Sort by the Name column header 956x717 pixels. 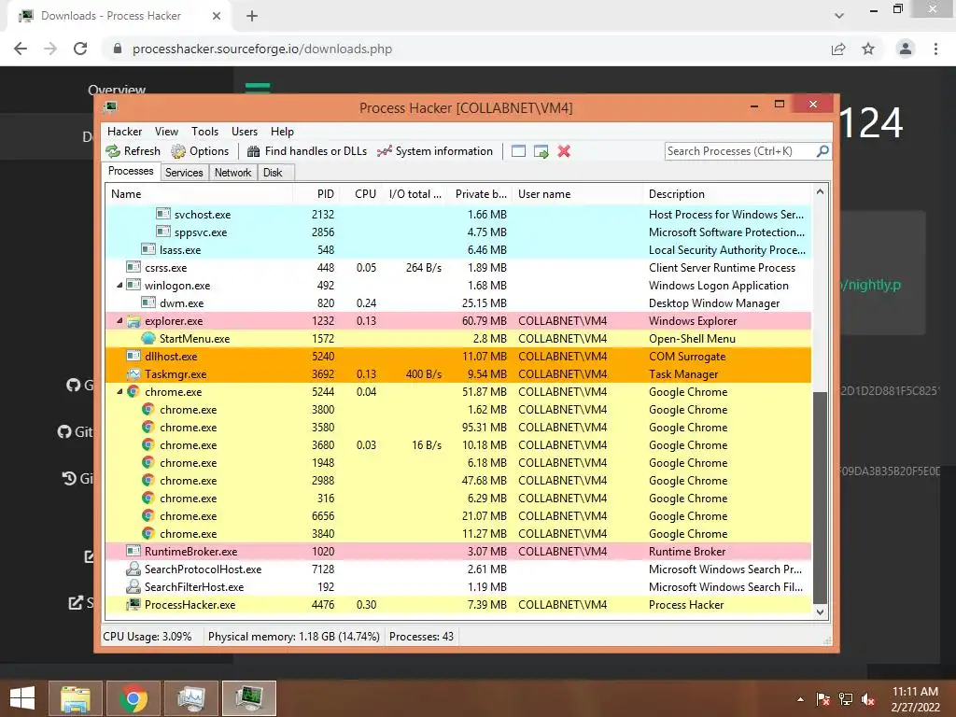point(199,194)
